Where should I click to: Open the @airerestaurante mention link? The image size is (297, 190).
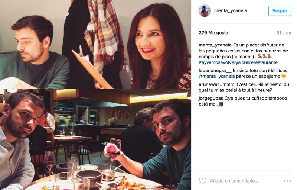pos(260,62)
